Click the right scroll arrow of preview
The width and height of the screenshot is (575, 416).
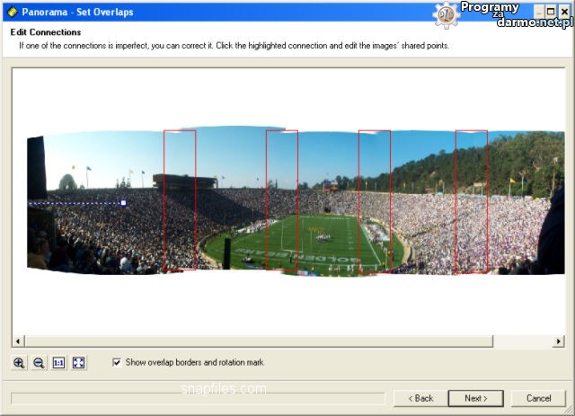(x=560, y=341)
